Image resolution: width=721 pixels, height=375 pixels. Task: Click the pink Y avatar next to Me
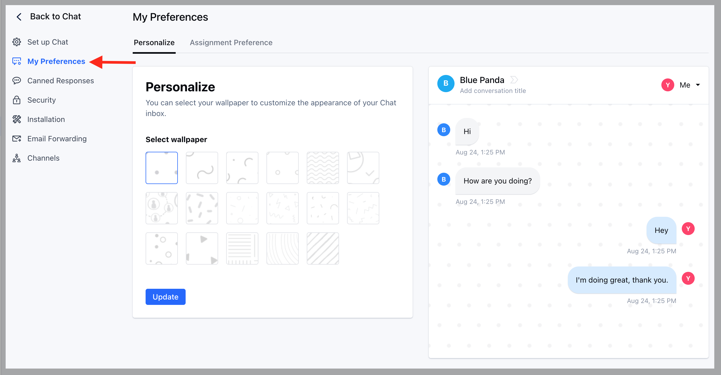click(668, 85)
